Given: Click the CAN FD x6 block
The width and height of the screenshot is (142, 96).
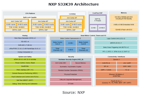Looking at the screenshot, I should click(x=106, y=63).
